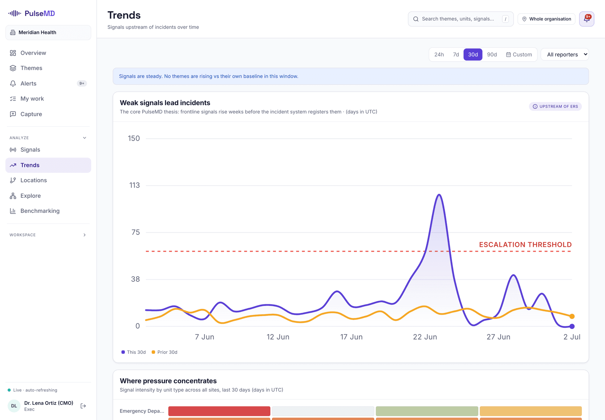
Task: Click the My work checklist icon
Action: click(13, 99)
